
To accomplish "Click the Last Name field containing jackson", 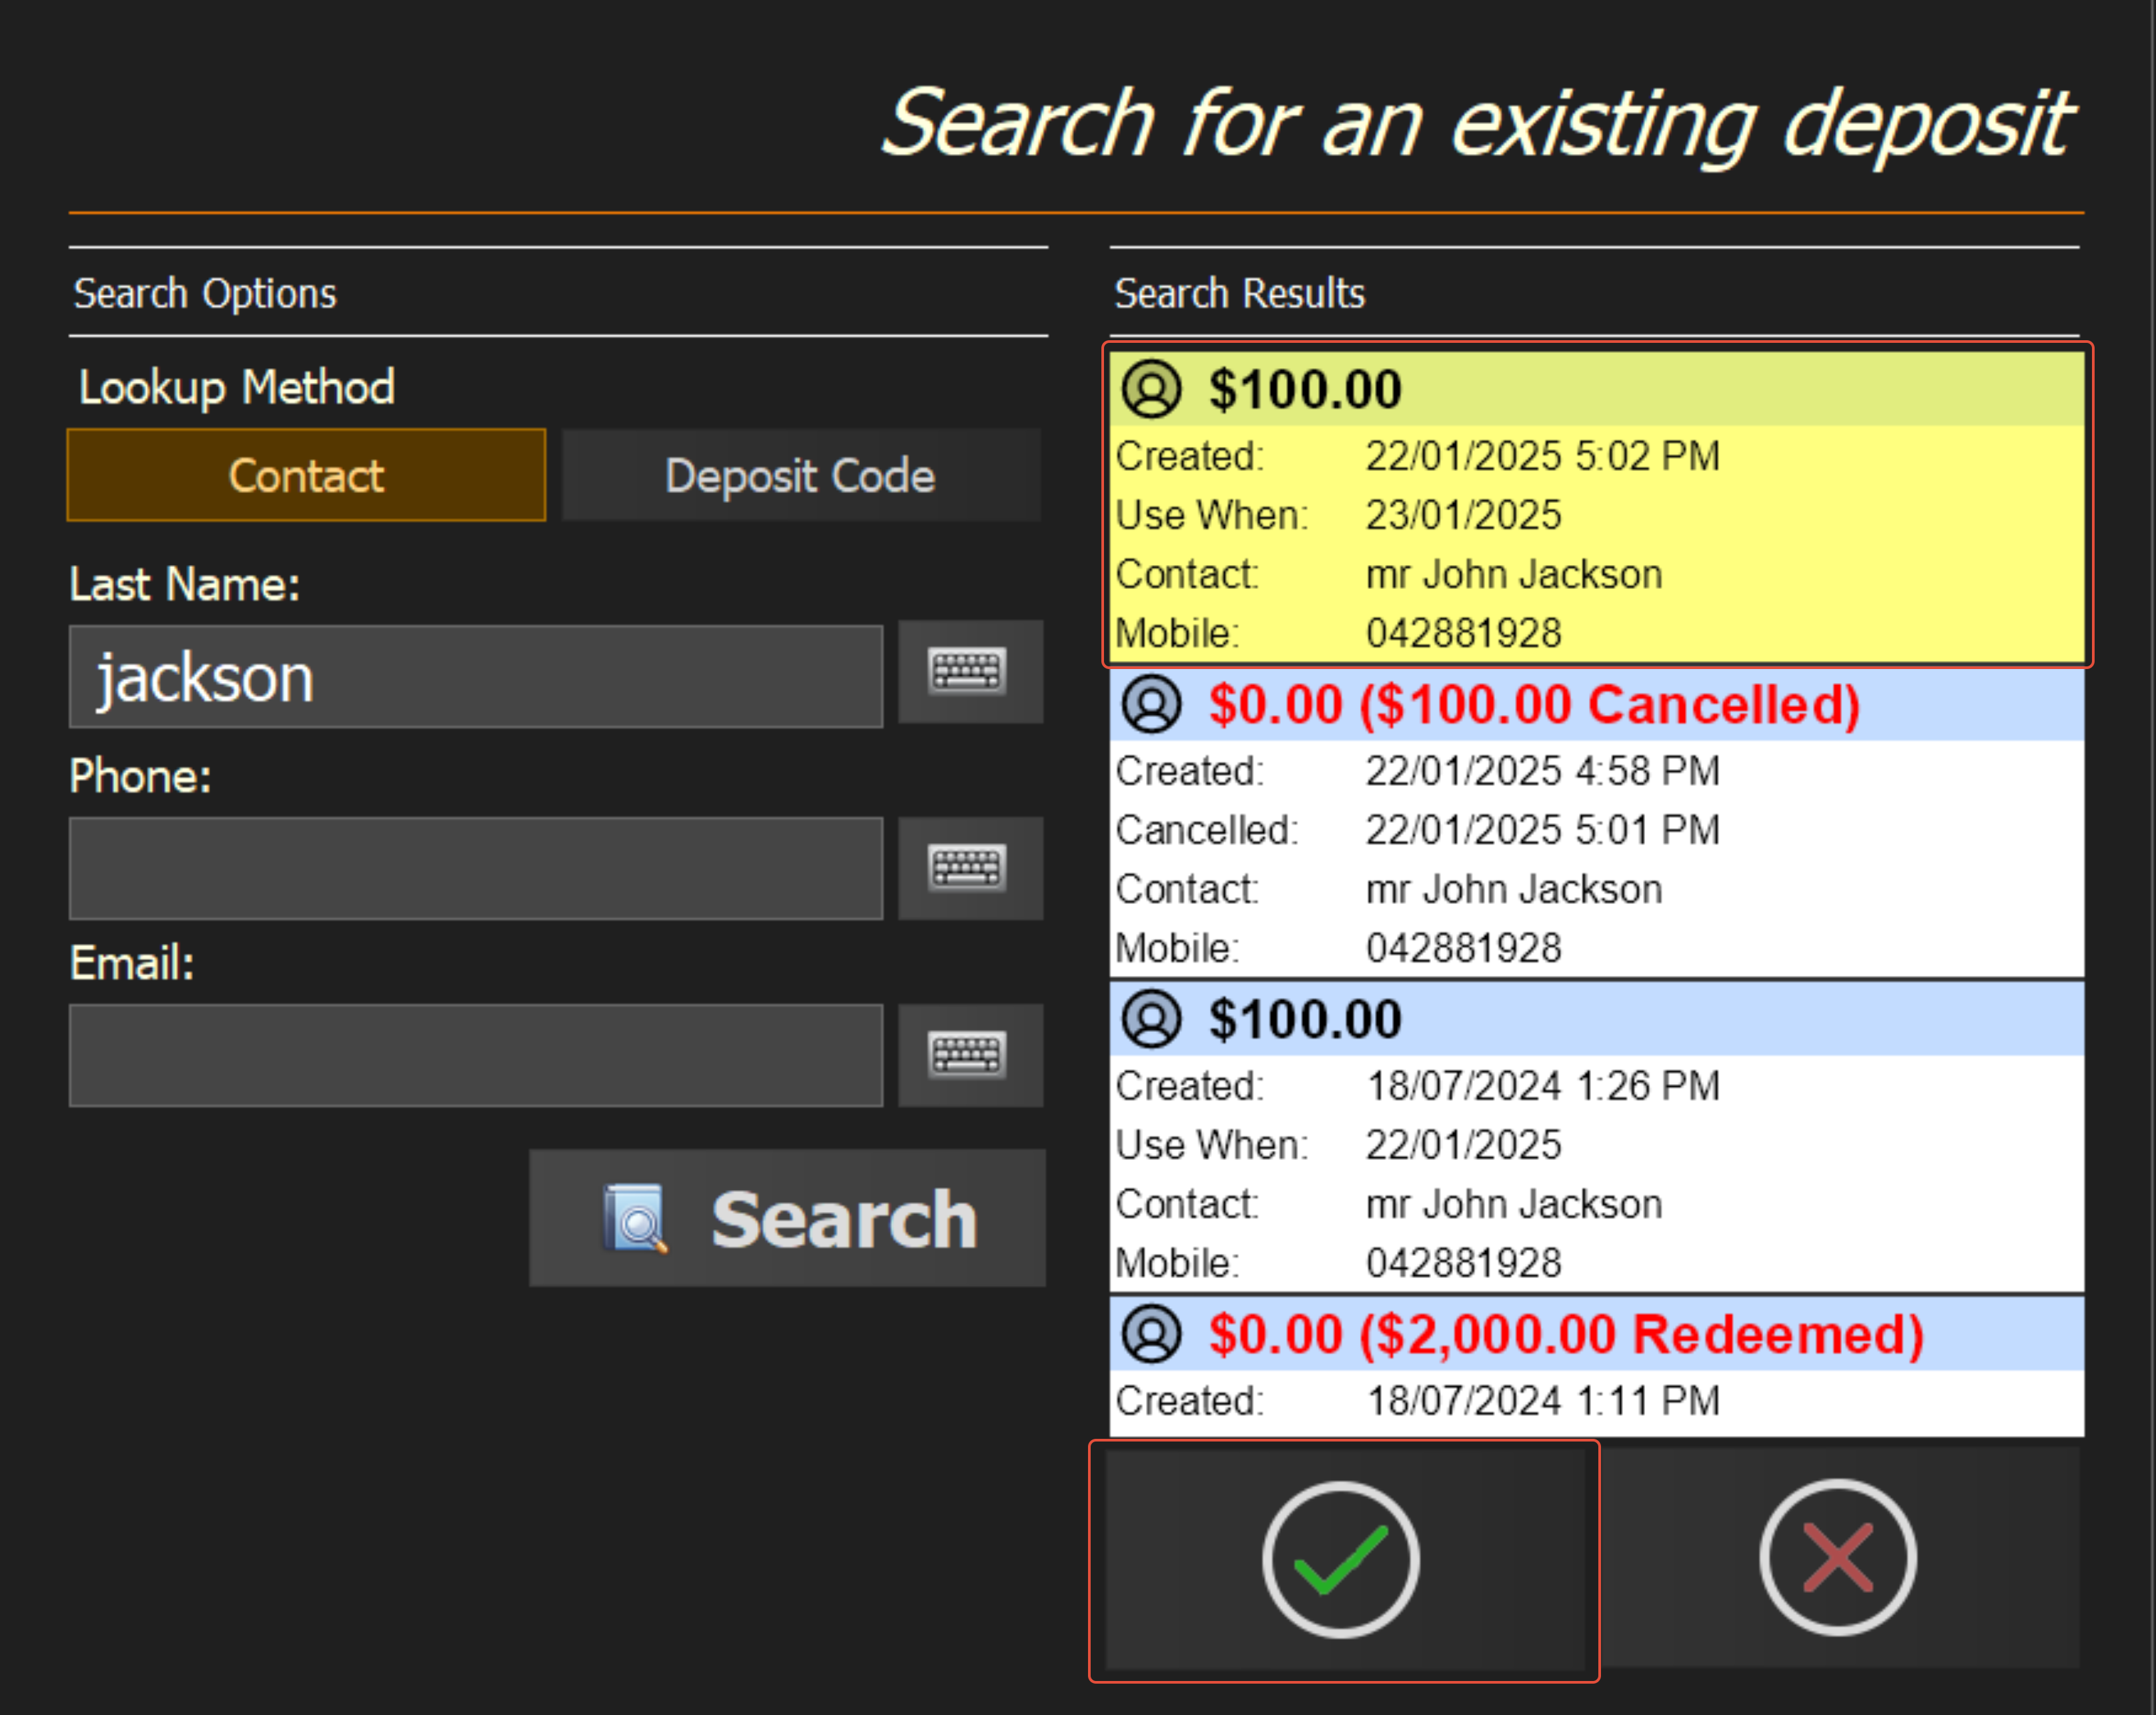I will coord(476,677).
